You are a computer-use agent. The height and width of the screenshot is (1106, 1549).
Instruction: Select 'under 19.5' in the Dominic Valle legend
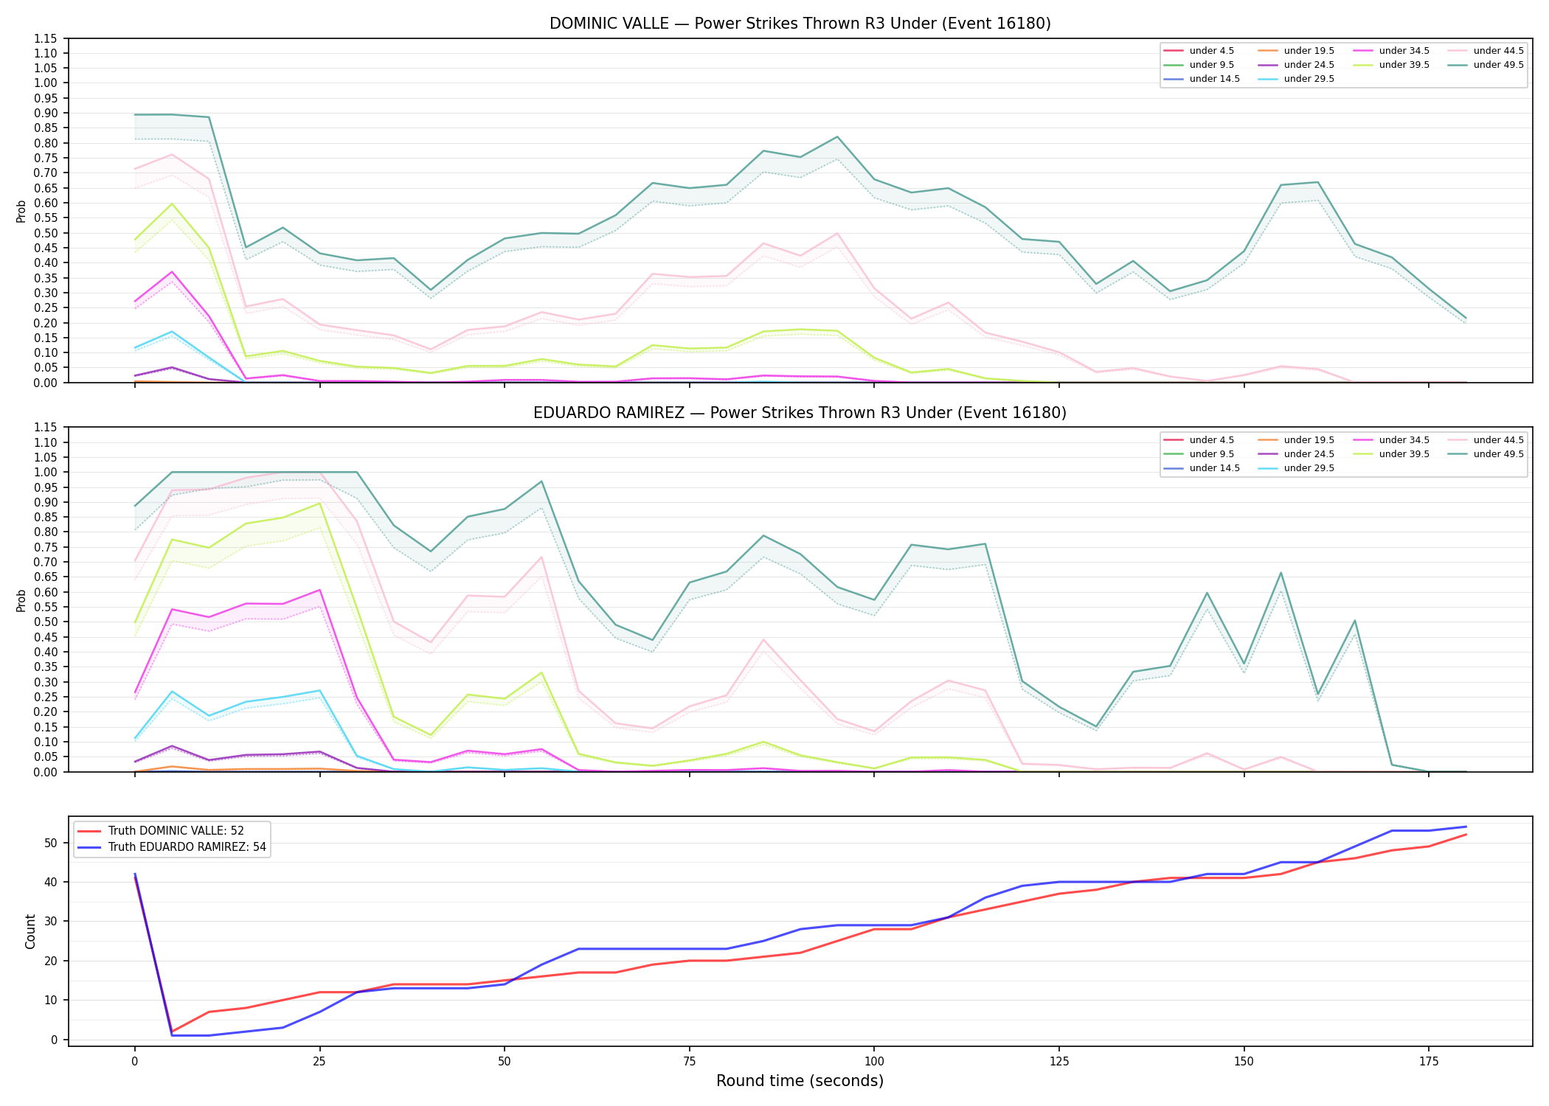[1309, 51]
